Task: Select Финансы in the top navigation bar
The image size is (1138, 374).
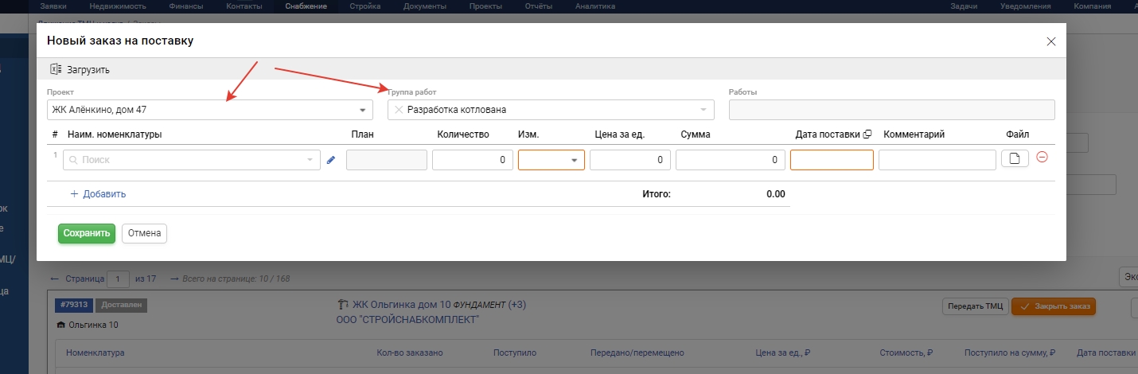Action: click(x=185, y=6)
